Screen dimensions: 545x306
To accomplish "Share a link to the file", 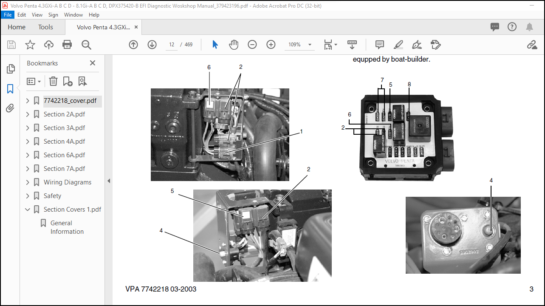I will tap(531, 45).
